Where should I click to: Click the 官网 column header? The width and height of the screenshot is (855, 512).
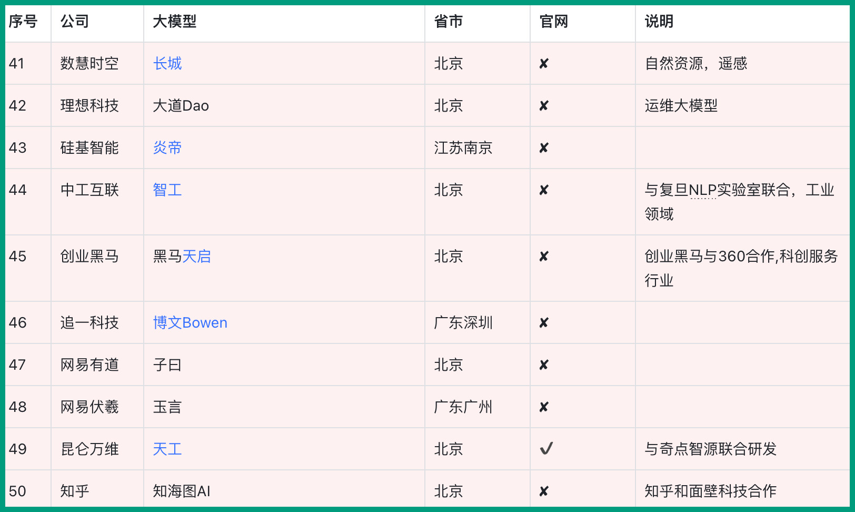[x=554, y=22]
